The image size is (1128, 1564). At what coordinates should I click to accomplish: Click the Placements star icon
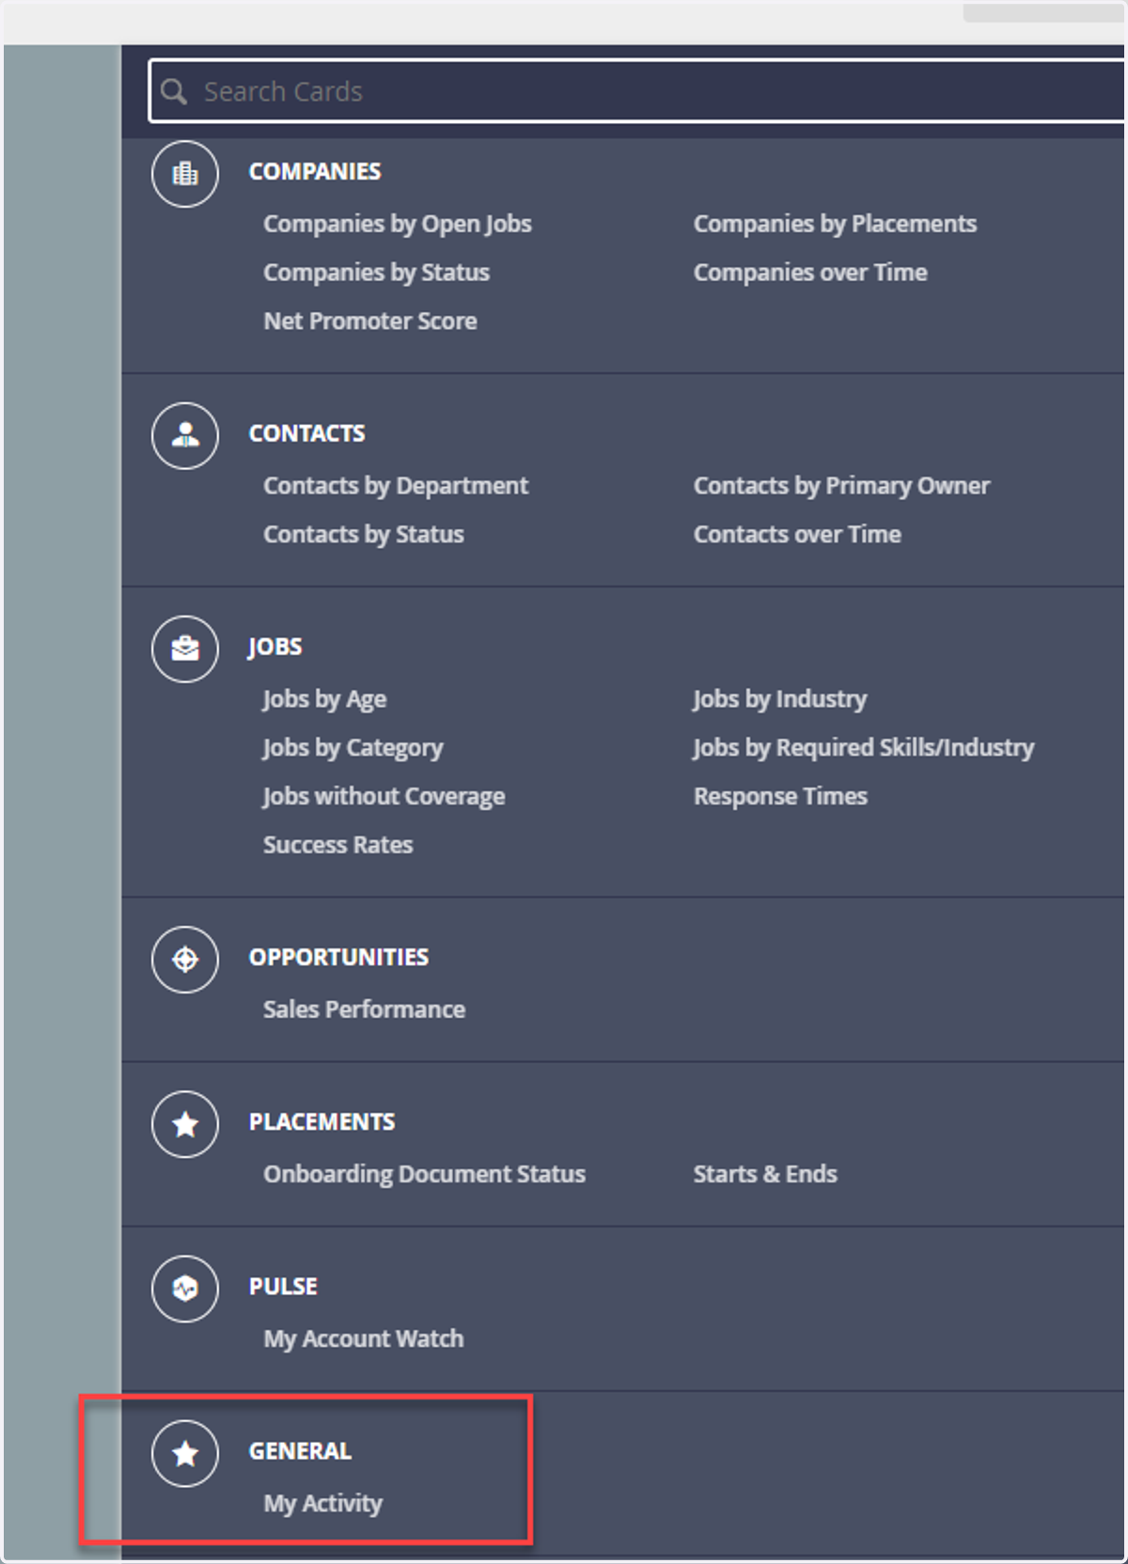click(185, 1123)
